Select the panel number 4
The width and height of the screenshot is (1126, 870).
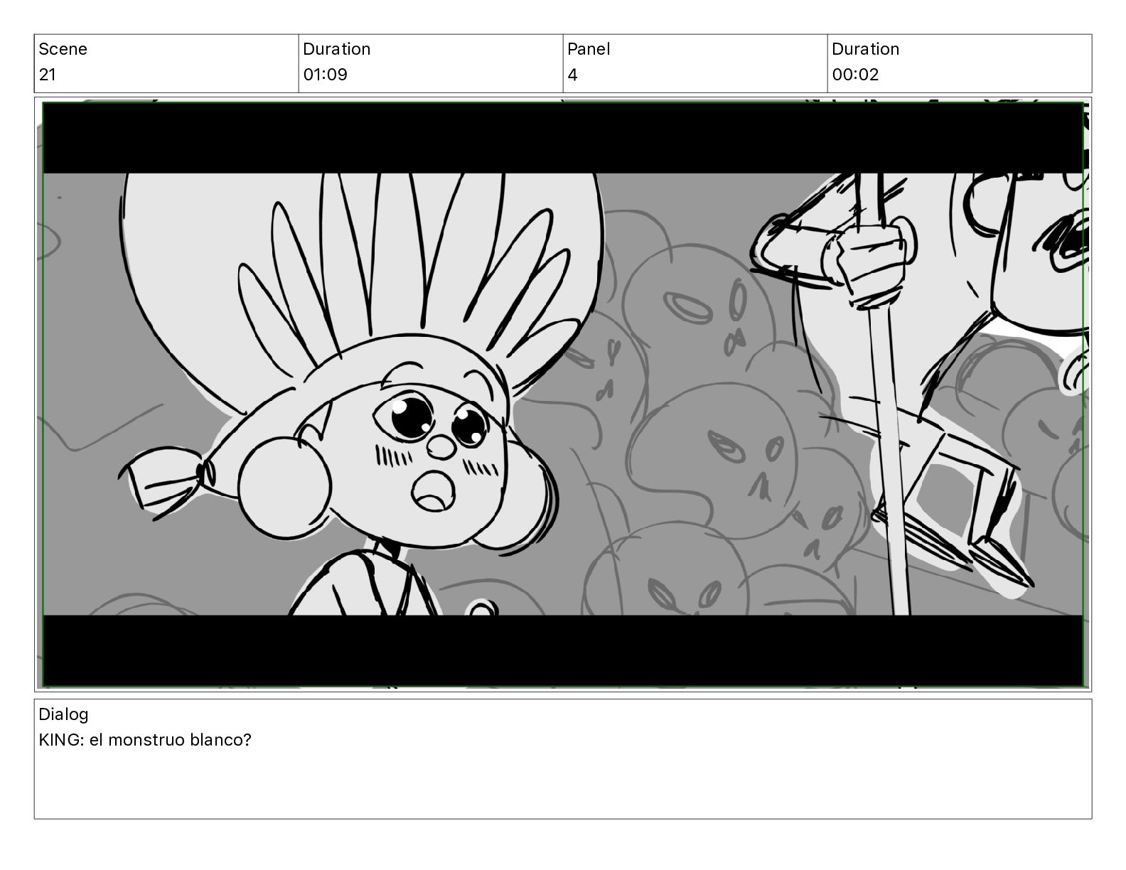[572, 75]
